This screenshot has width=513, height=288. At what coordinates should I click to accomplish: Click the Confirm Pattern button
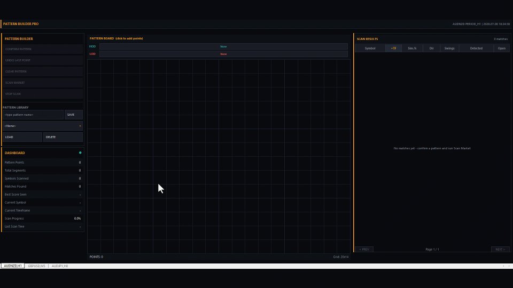43,49
